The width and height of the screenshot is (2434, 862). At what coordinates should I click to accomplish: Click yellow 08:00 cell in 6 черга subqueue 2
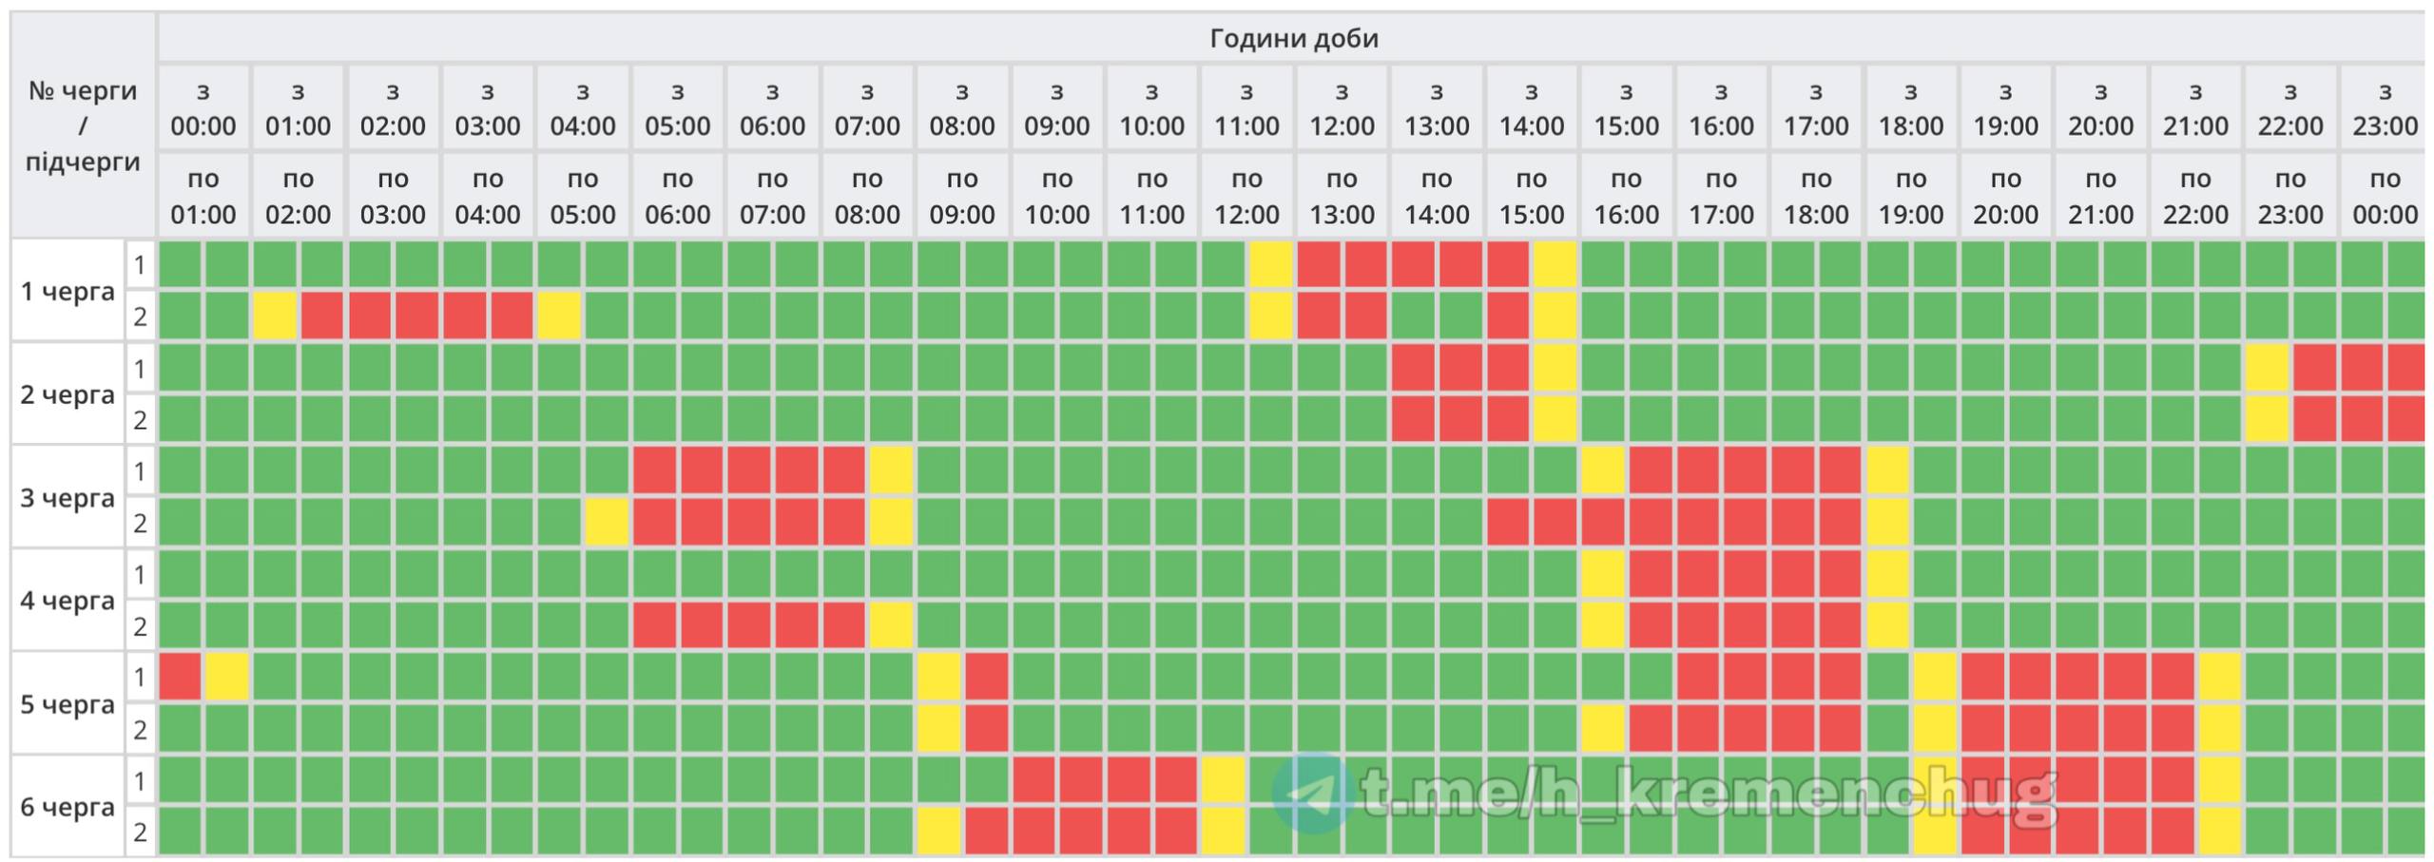click(x=938, y=832)
